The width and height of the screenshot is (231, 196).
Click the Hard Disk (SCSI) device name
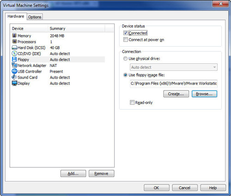[31, 48]
